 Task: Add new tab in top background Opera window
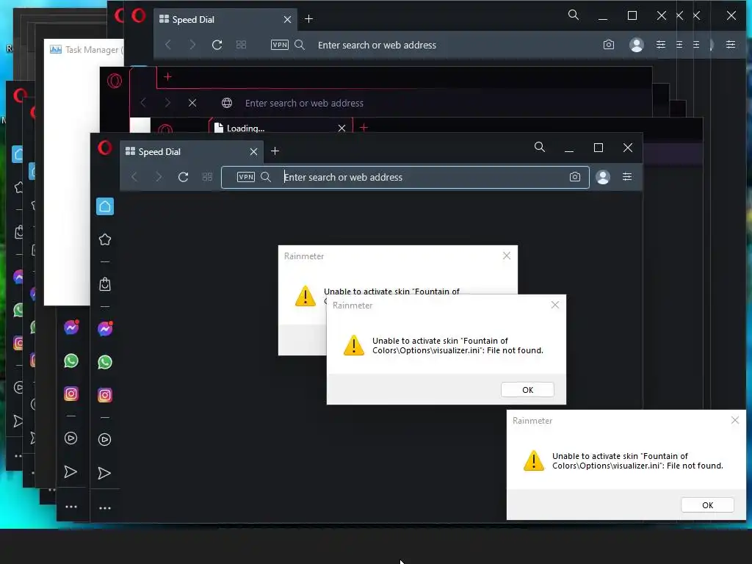pyautogui.click(x=309, y=19)
